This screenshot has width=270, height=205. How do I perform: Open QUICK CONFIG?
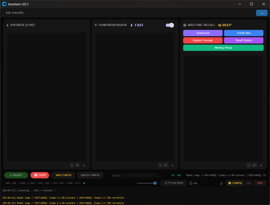pos(90,175)
